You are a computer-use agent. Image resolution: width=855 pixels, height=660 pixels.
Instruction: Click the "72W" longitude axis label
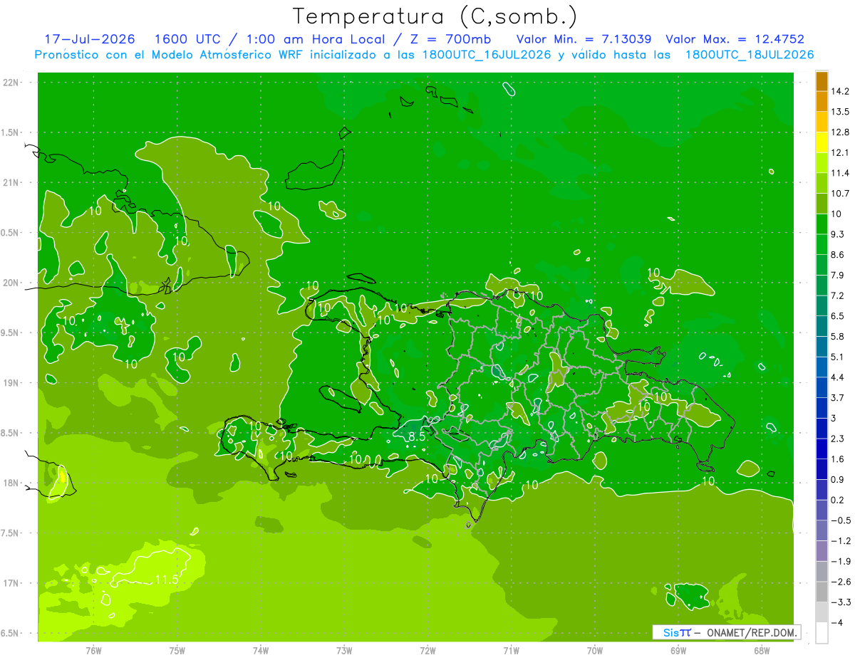[427, 650]
